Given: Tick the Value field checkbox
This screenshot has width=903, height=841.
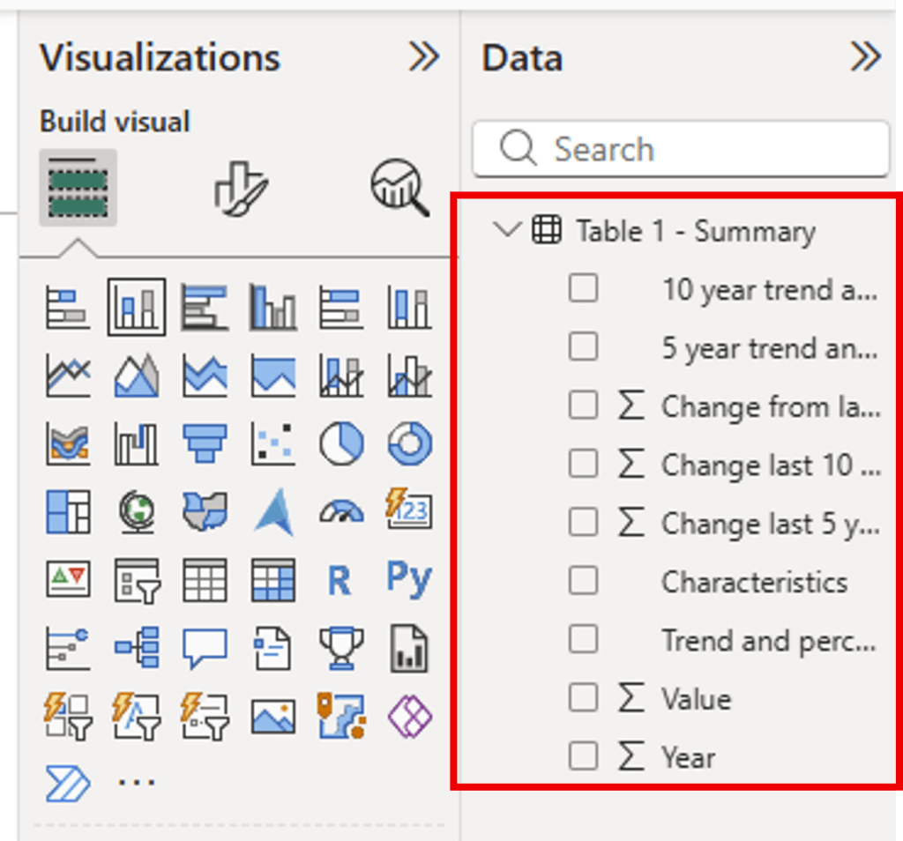Looking at the screenshot, I should click(x=583, y=698).
